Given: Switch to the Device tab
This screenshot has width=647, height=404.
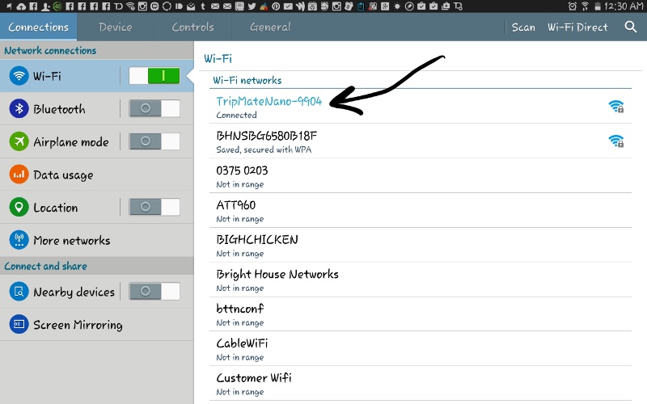Looking at the screenshot, I should coord(116,27).
